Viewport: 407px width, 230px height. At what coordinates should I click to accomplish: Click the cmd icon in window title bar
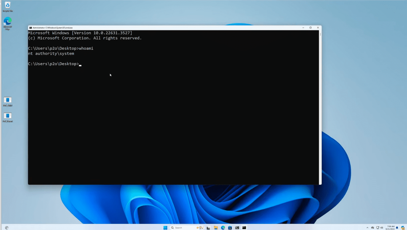[x=31, y=28]
